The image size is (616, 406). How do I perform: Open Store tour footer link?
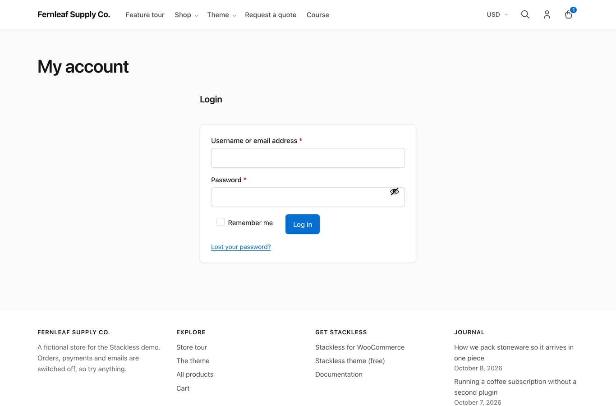pos(192,347)
